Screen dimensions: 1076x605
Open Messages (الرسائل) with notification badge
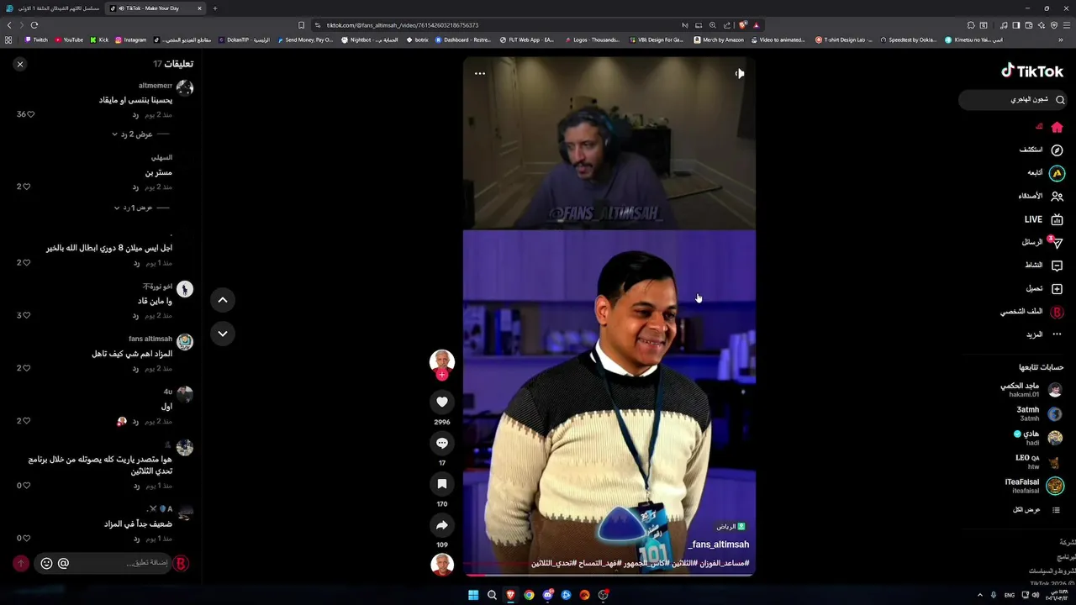1042,242
